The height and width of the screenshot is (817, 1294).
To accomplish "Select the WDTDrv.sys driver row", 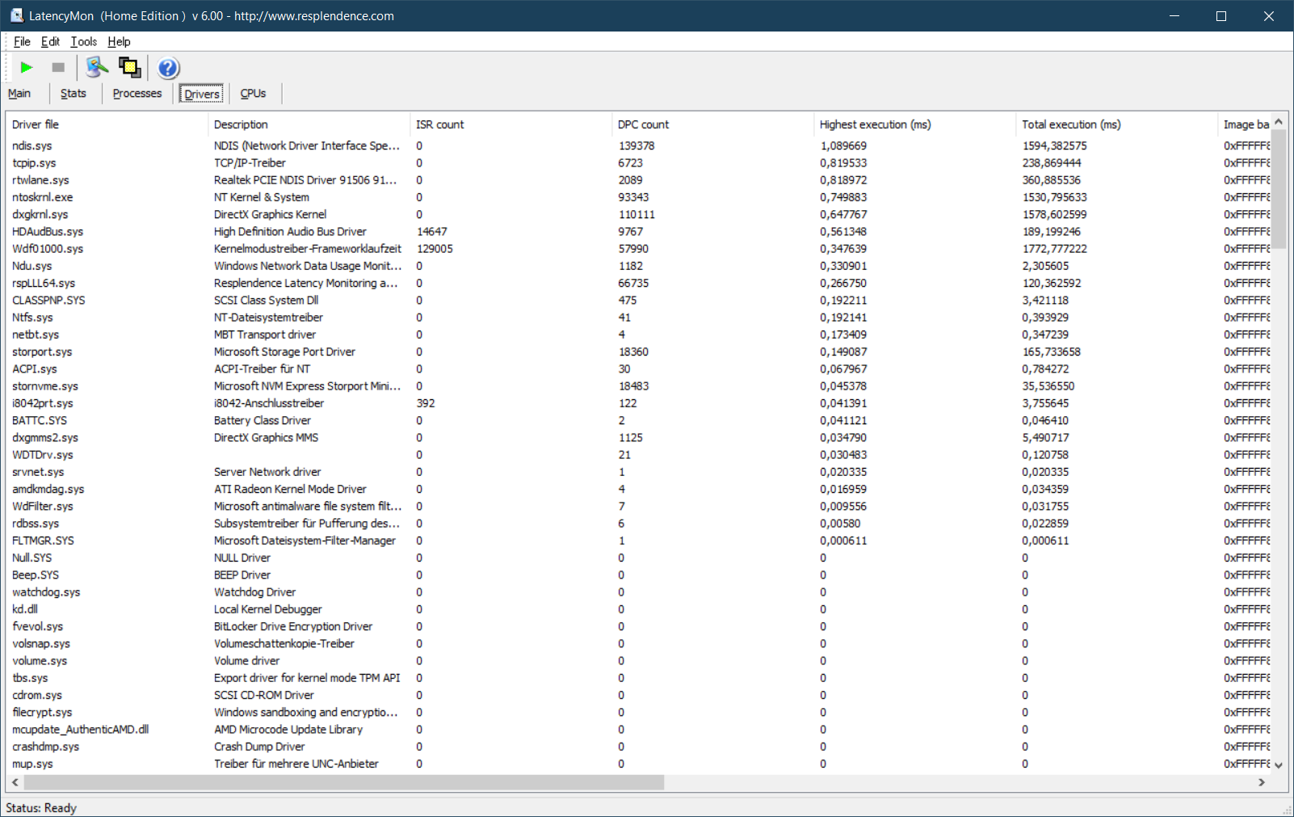I will coord(638,455).
